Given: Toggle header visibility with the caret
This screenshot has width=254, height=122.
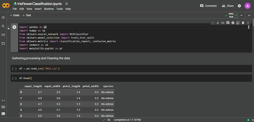Looking at the screenshot, I should pos(249,16).
